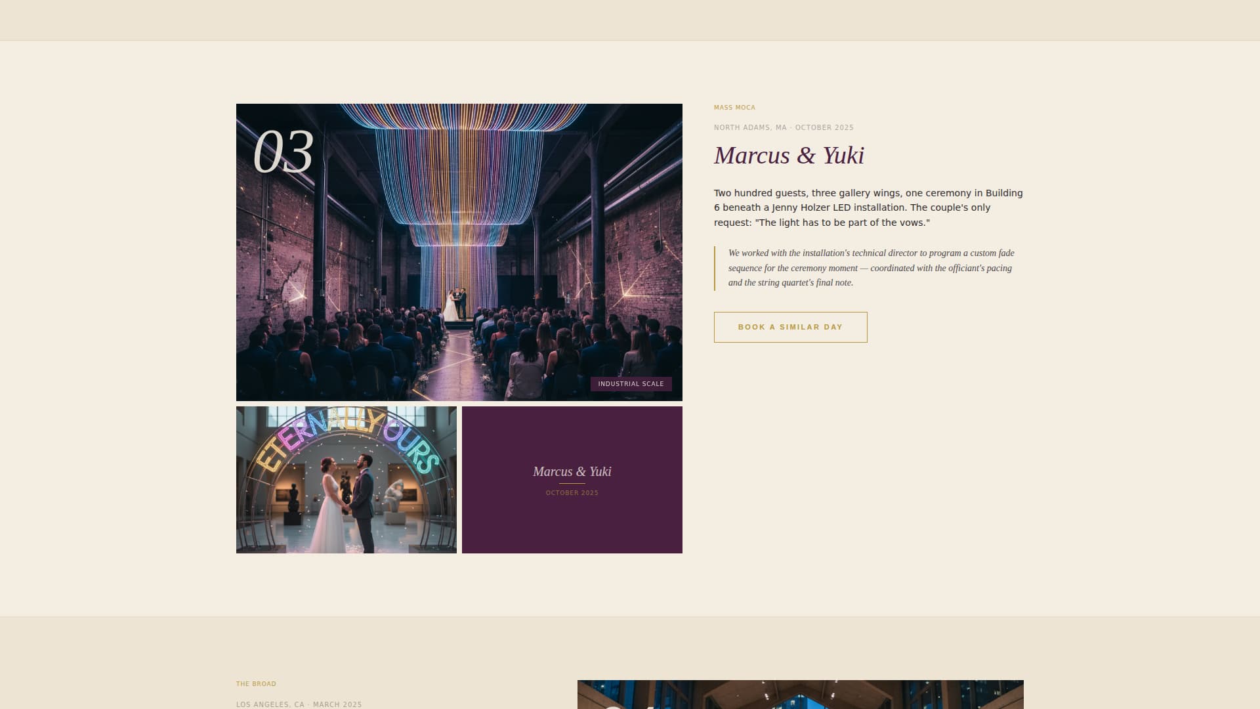Click the Marcus & Yuki heading
The image size is (1260, 709).
[789, 156]
